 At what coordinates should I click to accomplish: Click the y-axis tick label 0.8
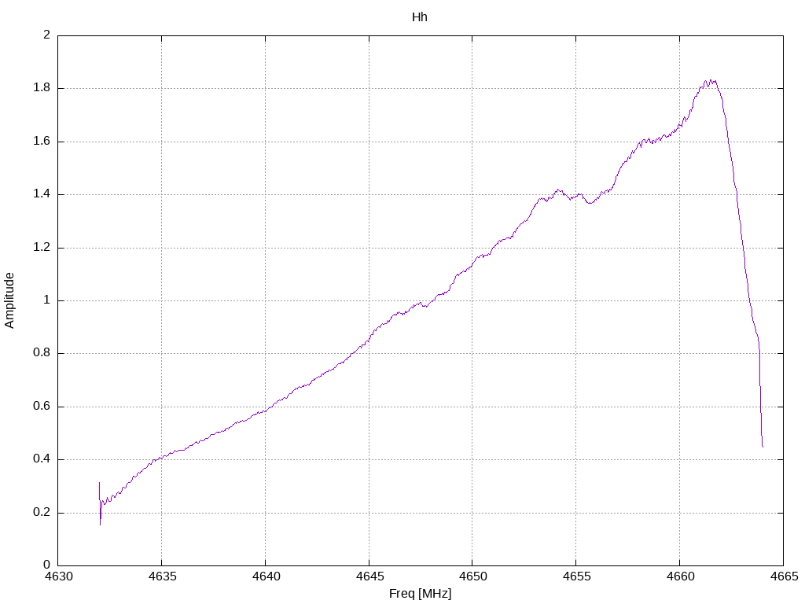click(x=42, y=353)
